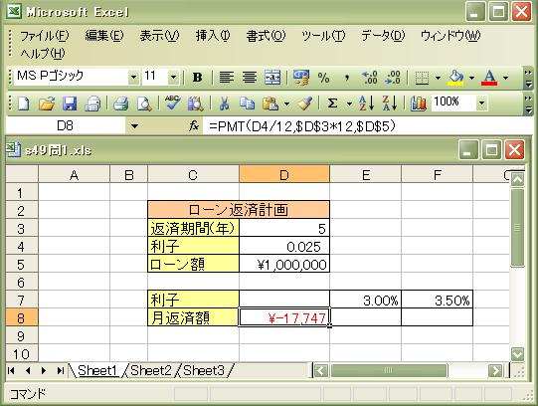Click the Format Painter brush icon

click(x=304, y=102)
